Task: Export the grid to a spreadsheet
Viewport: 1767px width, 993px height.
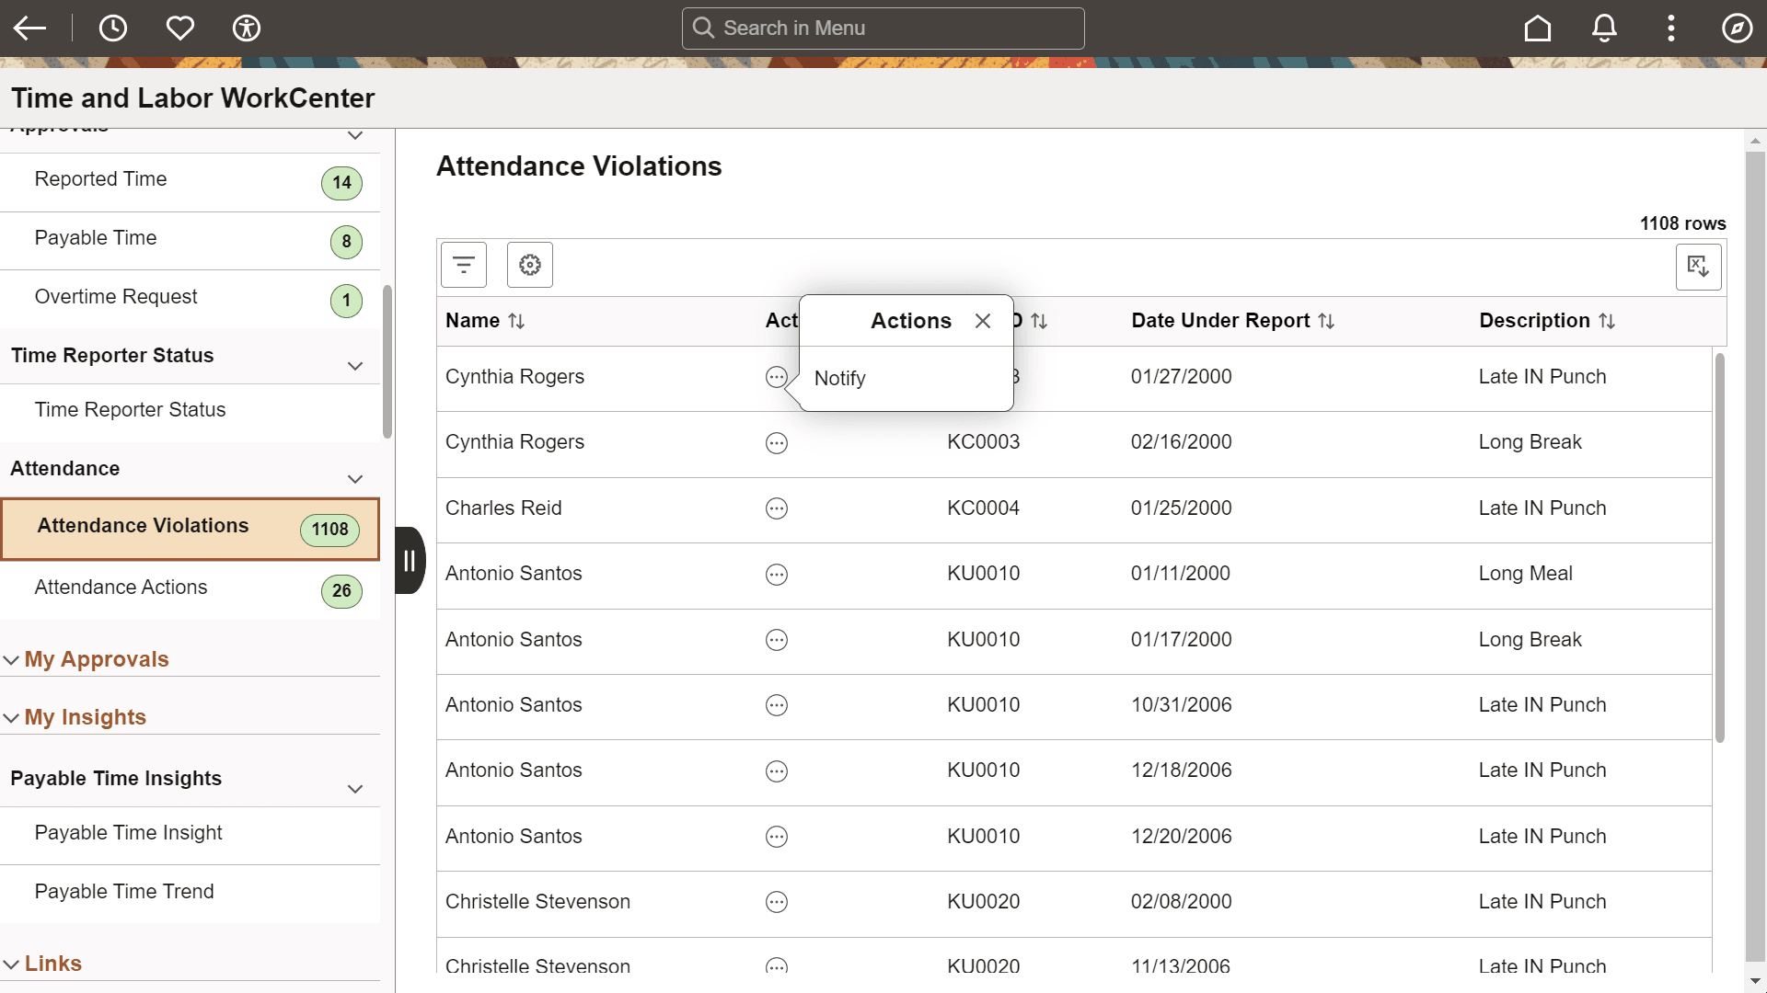Action: pyautogui.click(x=1698, y=267)
